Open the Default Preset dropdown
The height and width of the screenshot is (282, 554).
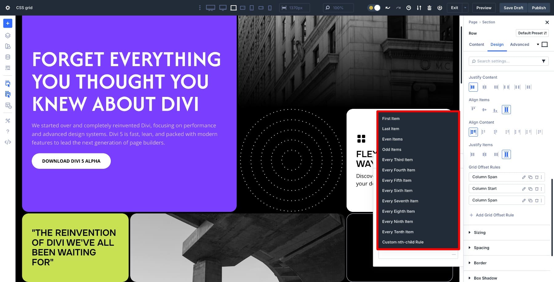point(532,33)
